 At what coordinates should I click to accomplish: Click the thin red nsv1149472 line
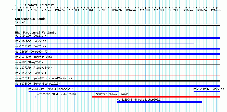point(117,75)
